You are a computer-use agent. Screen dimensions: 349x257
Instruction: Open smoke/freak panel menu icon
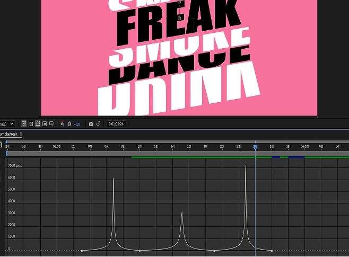21,134
